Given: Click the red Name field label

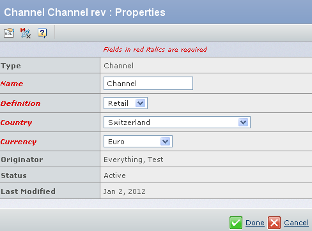Looking at the screenshot, I should coord(12,84).
